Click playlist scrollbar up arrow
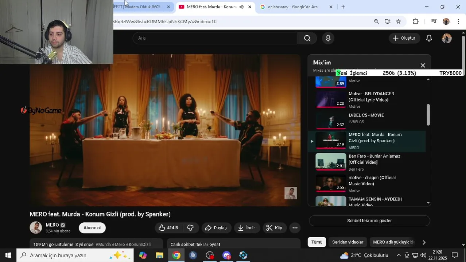This screenshot has width=466, height=262. 428,79
